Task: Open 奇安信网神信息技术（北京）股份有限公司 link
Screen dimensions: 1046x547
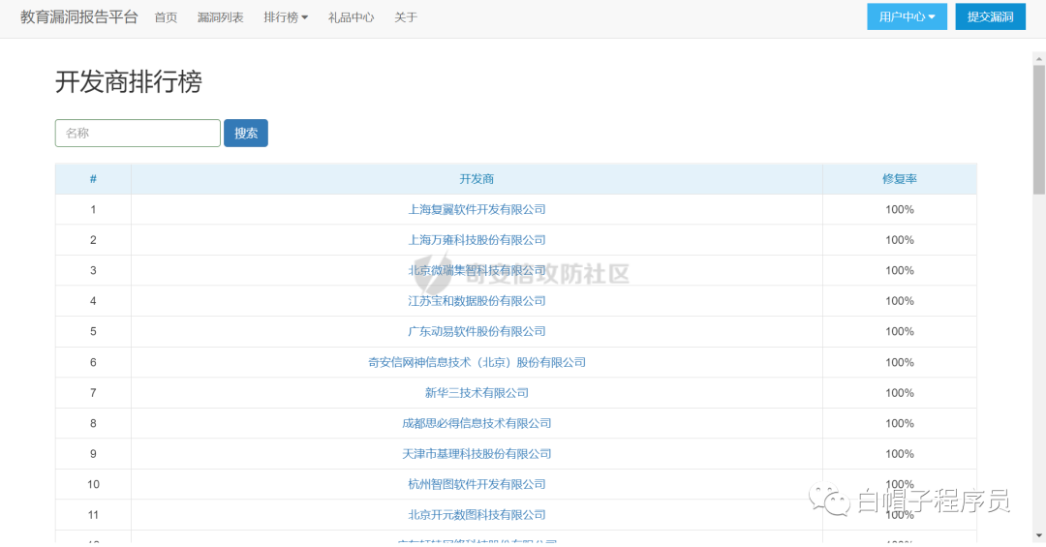Action: (x=477, y=362)
